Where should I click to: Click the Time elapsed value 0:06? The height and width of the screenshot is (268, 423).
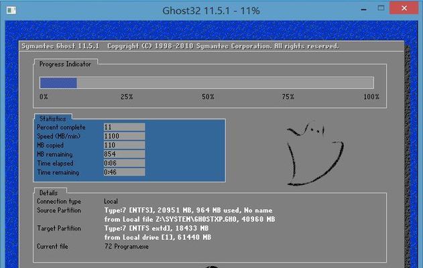pos(125,163)
